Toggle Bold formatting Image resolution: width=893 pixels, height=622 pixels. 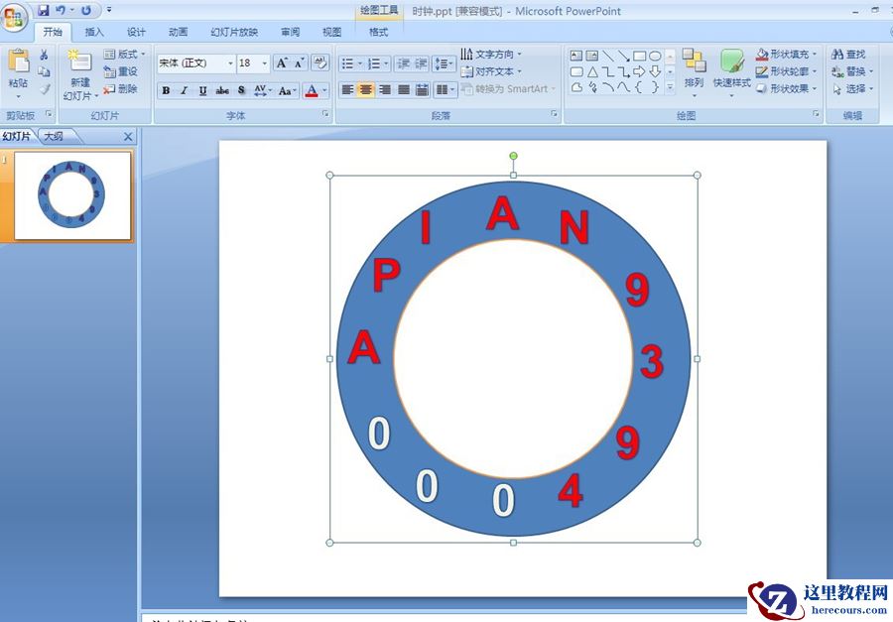point(166,90)
